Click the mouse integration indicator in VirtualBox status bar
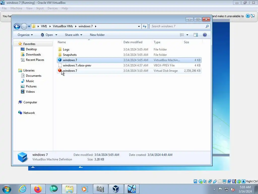This screenshot has height=194, width=258. click(x=239, y=181)
